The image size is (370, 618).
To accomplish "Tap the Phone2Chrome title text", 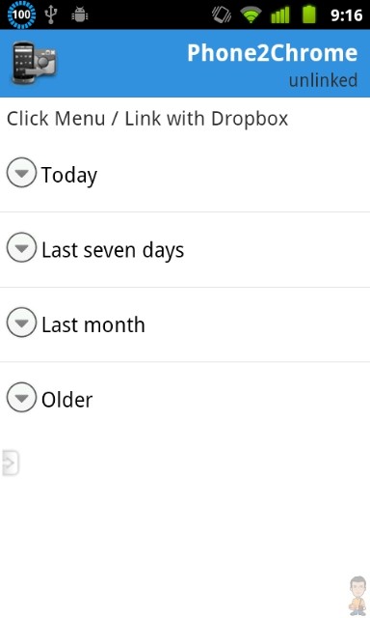I will pos(272,53).
